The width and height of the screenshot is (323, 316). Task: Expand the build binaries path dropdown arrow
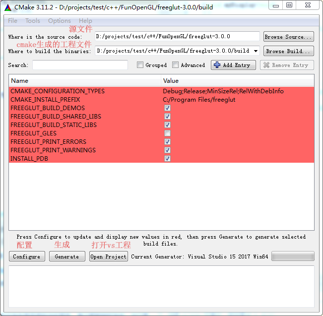pos(256,51)
